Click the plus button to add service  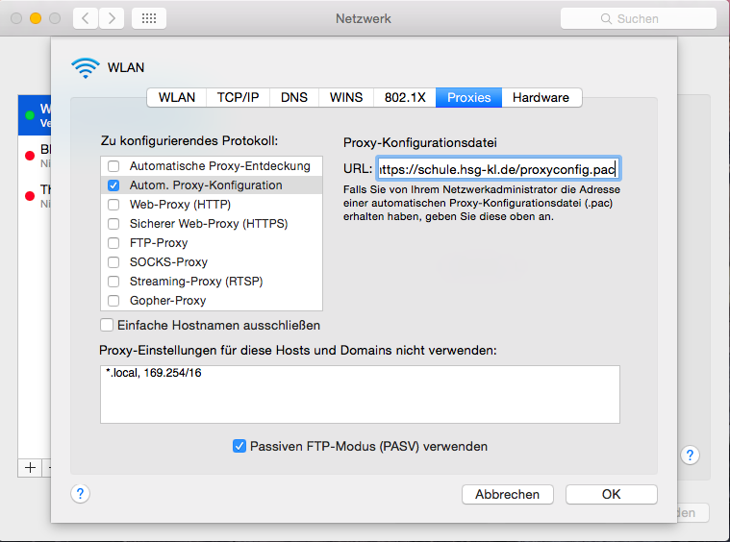pos(30,467)
